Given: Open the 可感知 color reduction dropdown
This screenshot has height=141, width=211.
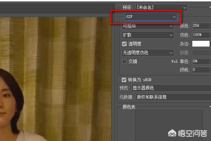Looking at the screenshot, I should tap(148, 26).
